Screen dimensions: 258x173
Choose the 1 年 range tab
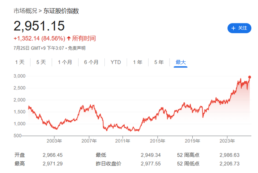tap(138, 62)
